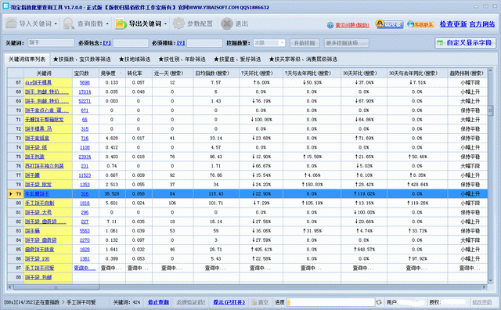This screenshot has width=501, height=310.
Task: Click item count 52271 in row 69
Action: [x=85, y=101]
